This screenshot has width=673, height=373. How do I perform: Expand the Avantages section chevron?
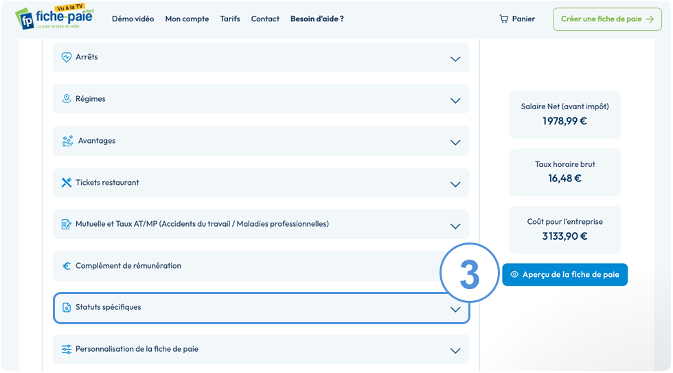(455, 142)
